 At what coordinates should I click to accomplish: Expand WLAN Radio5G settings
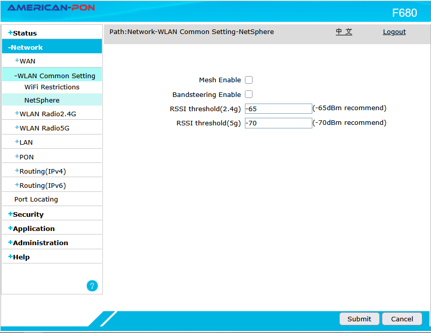44,128
